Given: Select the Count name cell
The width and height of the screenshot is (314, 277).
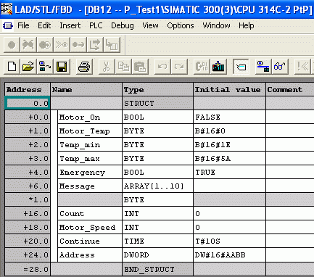Looking at the screenshot, I should click(x=90, y=214).
